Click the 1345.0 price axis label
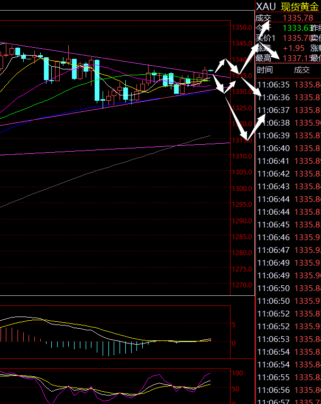Viewport: 321px width, 404px height. pyautogui.click(x=242, y=43)
